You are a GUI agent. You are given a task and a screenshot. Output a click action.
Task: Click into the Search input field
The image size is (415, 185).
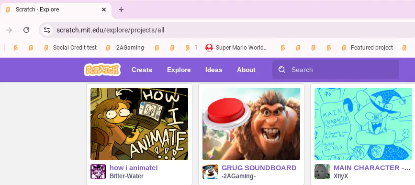point(336,70)
